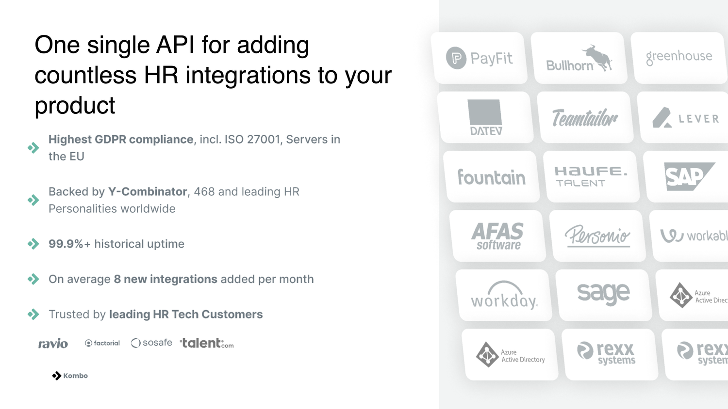Choose the DATEV logo tile

point(485,117)
